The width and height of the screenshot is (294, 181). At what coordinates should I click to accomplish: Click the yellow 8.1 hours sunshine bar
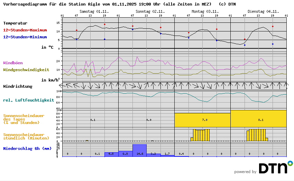(258, 118)
